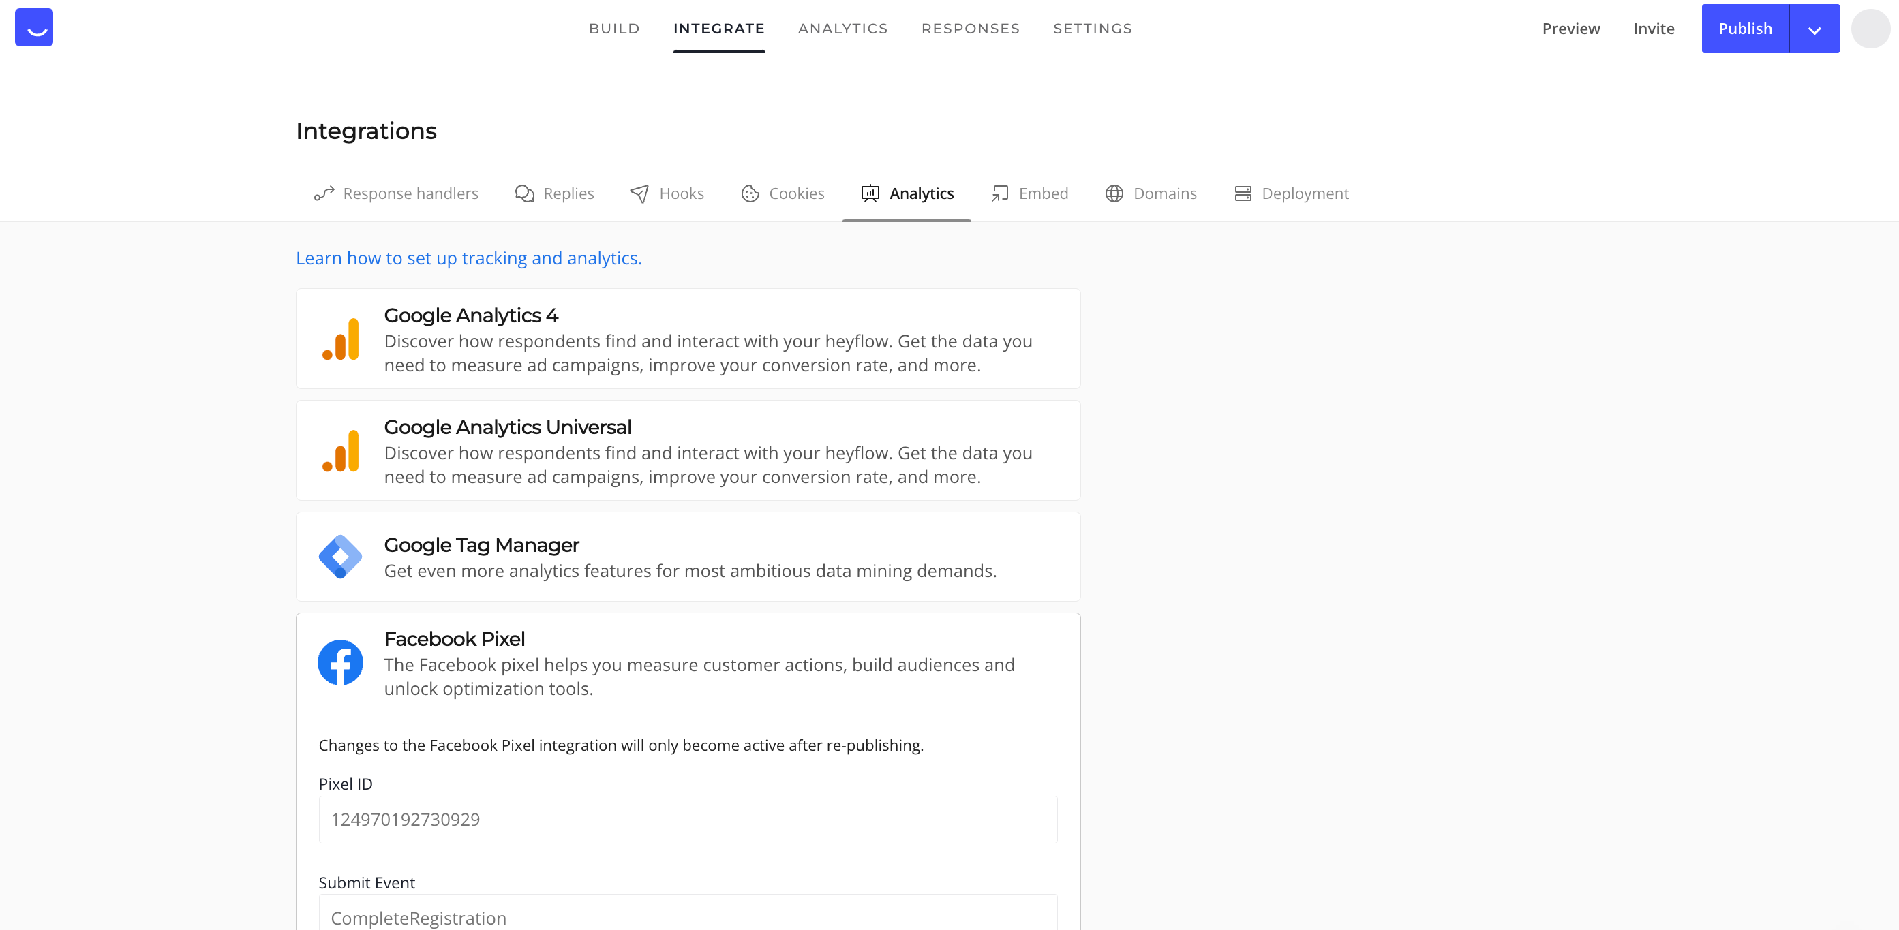Click the Domains icon
1899x930 pixels.
click(1113, 193)
